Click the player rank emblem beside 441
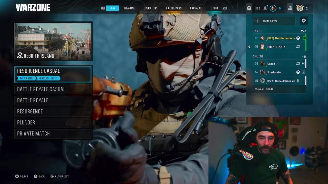 (x=273, y=8)
